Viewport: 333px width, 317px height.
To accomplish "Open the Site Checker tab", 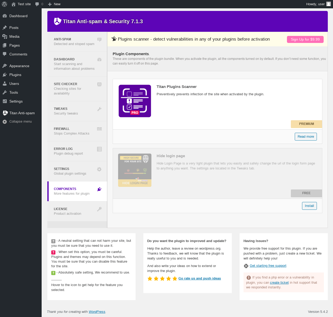I will coord(77,89).
